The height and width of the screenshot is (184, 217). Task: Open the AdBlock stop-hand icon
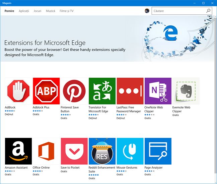pos(18,91)
